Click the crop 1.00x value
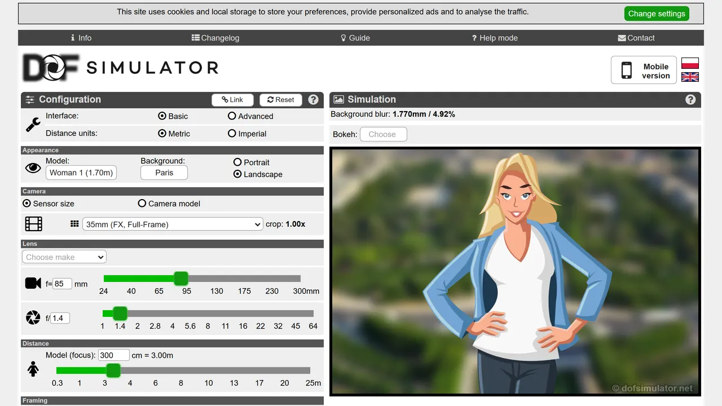The image size is (722, 406). point(296,224)
